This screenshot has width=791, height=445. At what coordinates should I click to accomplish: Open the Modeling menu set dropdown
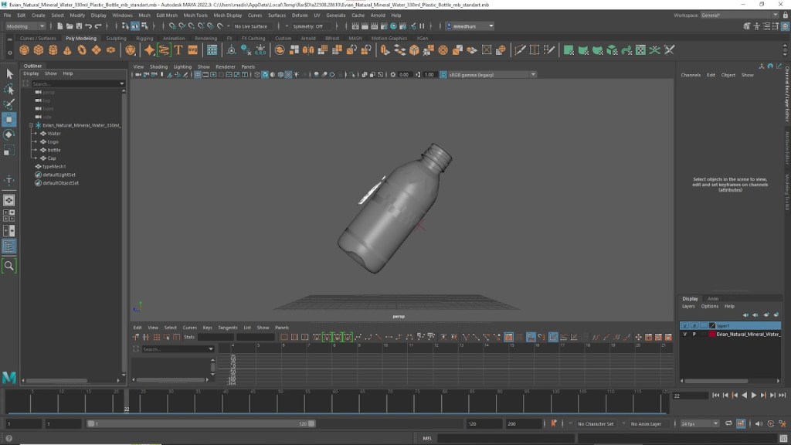[x=26, y=26]
